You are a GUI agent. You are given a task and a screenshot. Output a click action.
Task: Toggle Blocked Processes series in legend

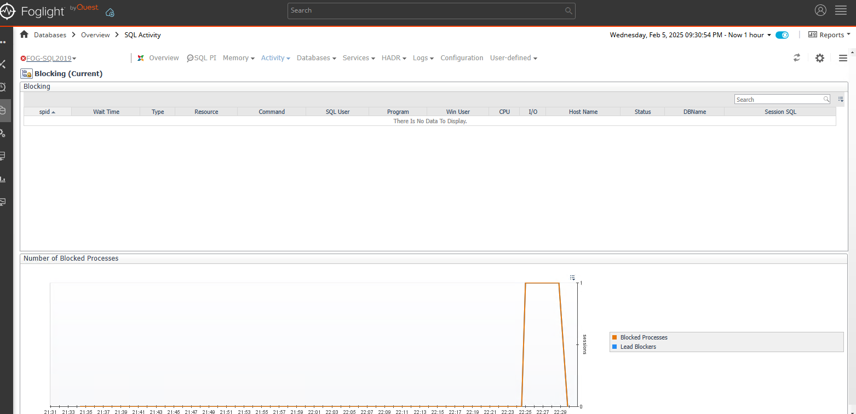(x=643, y=337)
